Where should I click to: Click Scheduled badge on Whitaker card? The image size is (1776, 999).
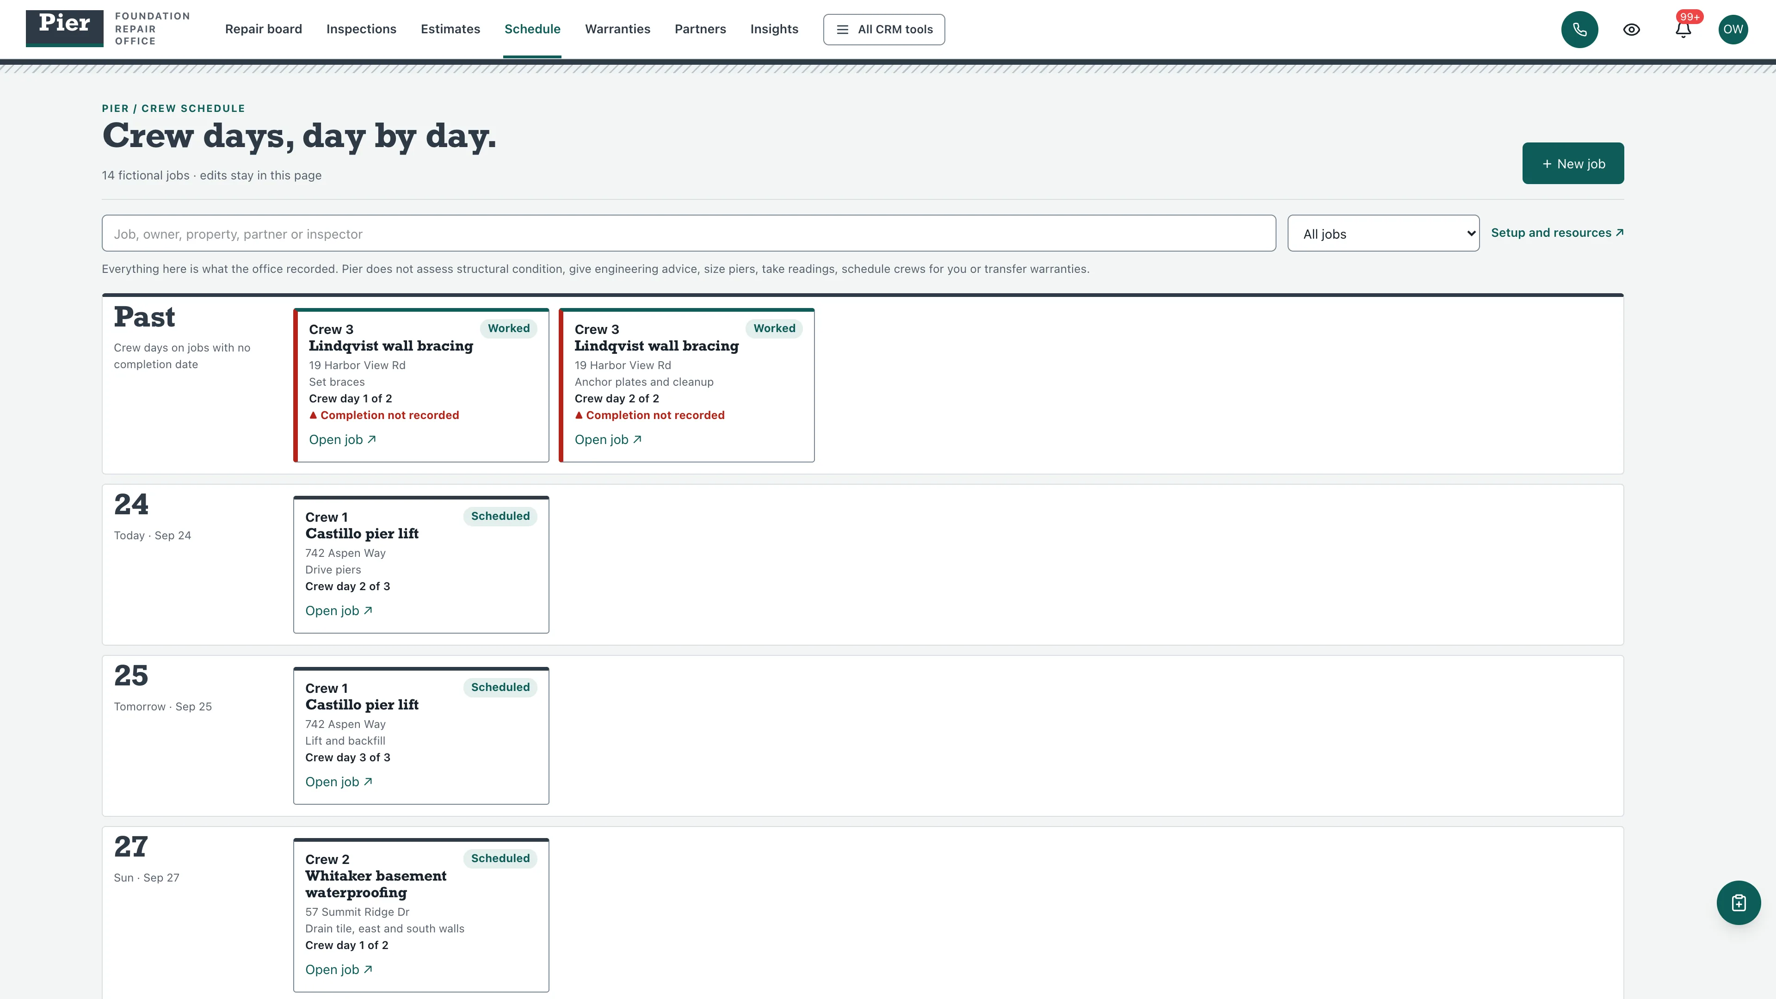(500, 858)
